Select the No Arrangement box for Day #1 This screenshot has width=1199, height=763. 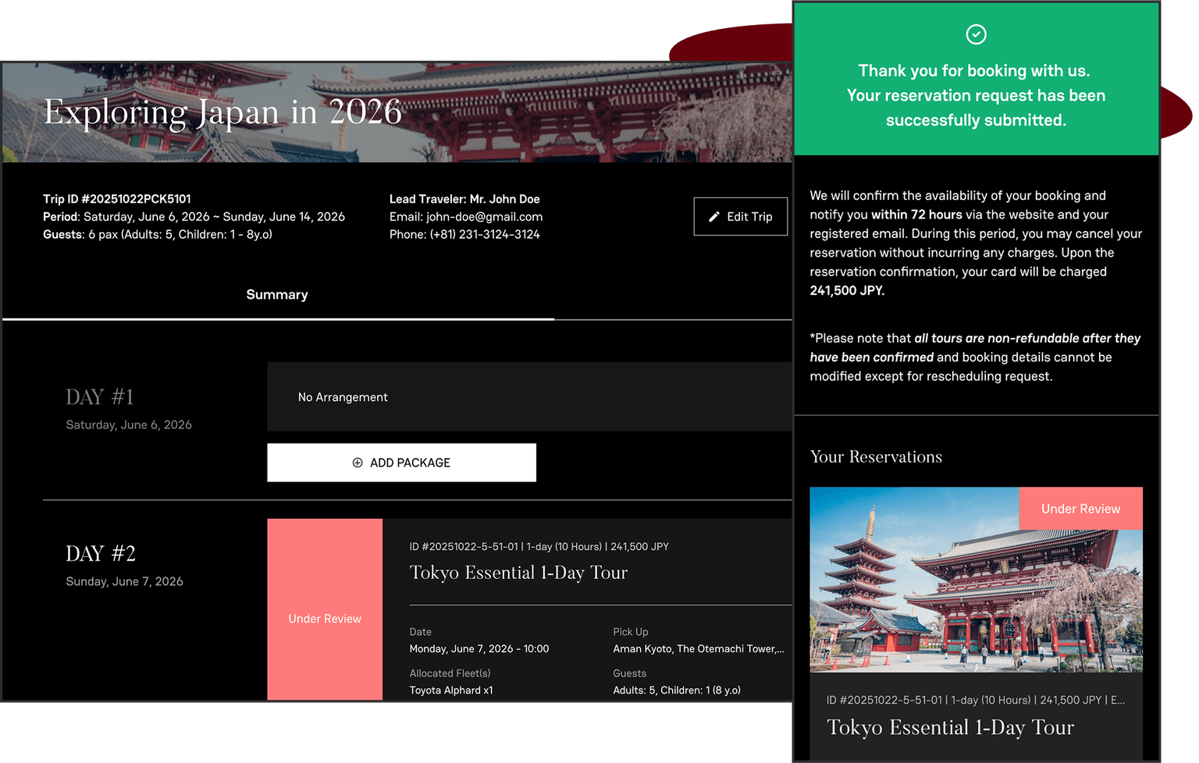pyautogui.click(x=529, y=397)
